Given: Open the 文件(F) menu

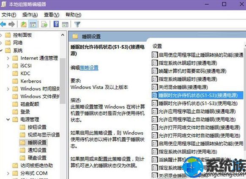Looking at the screenshot, I should coord(9,15).
